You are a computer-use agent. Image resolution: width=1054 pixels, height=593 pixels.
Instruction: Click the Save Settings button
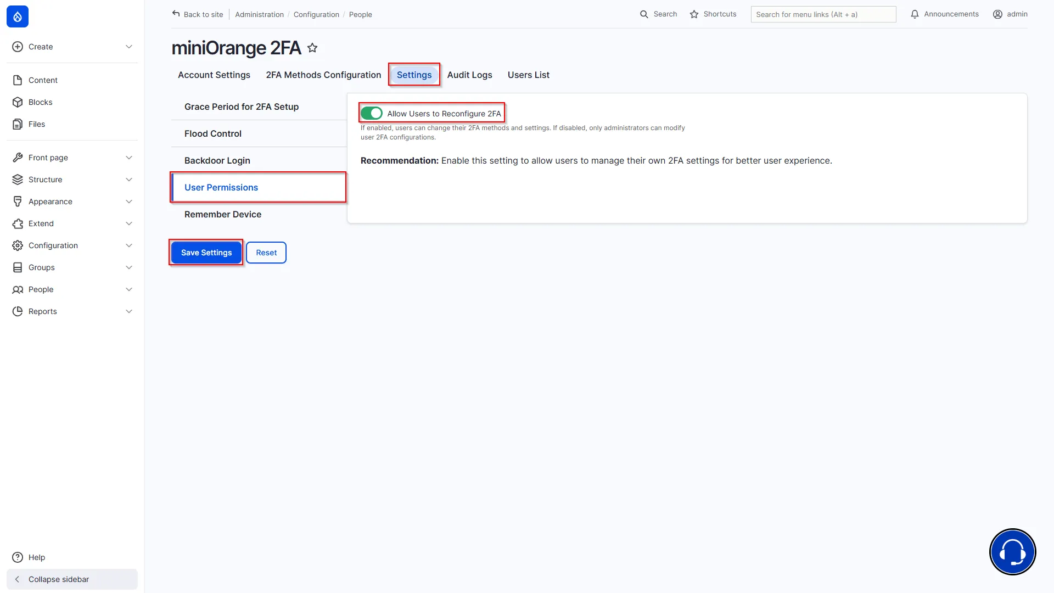point(206,253)
